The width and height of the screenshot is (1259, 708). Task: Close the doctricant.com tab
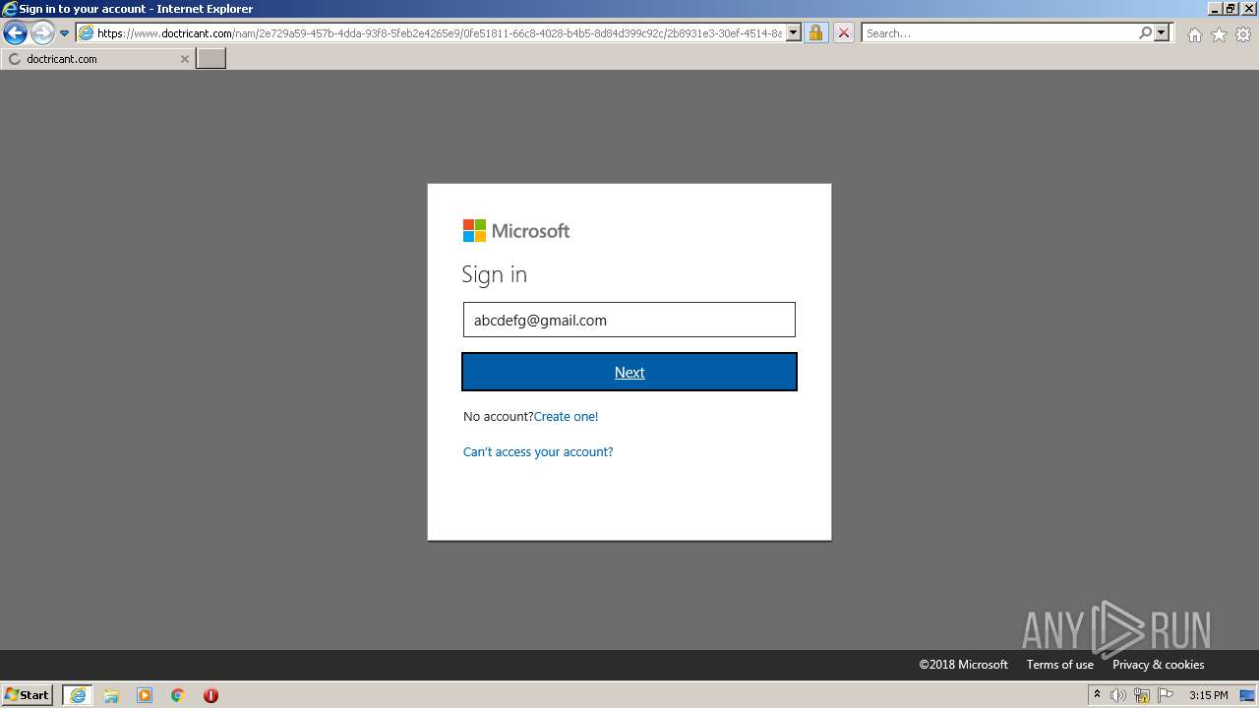184,59
